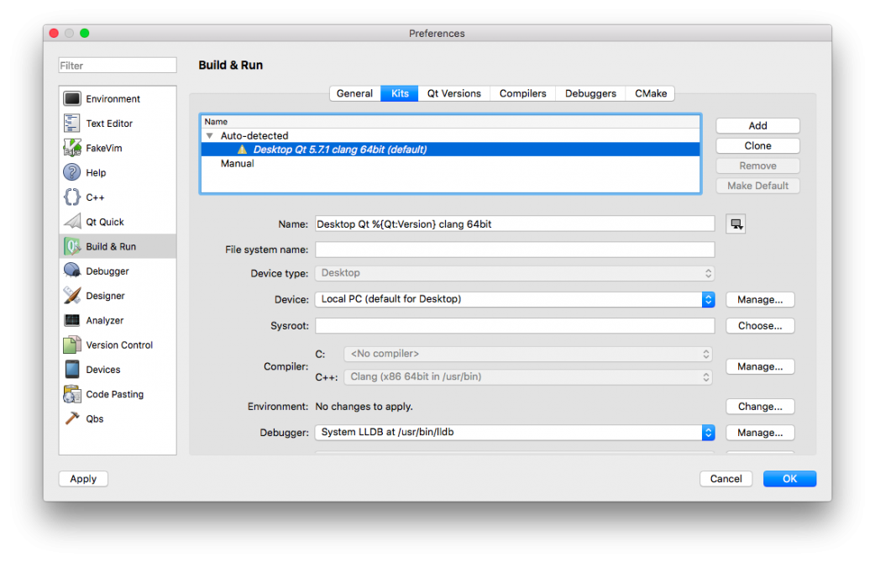Select the Debugger bug icon
The image size is (875, 563).
pos(72,271)
